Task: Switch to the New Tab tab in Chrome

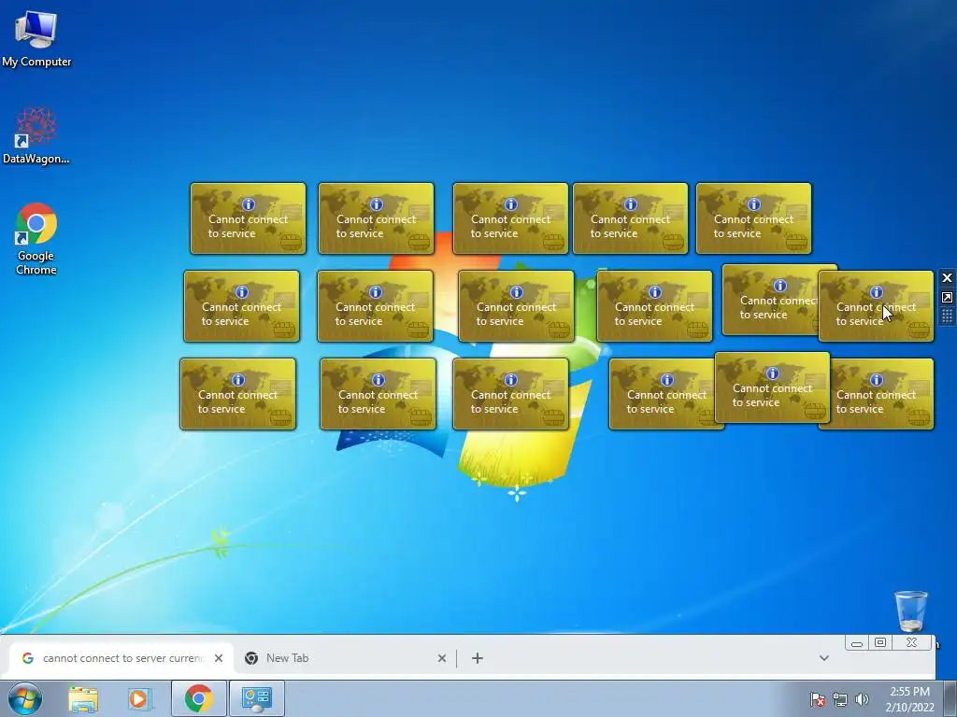Action: (x=345, y=658)
